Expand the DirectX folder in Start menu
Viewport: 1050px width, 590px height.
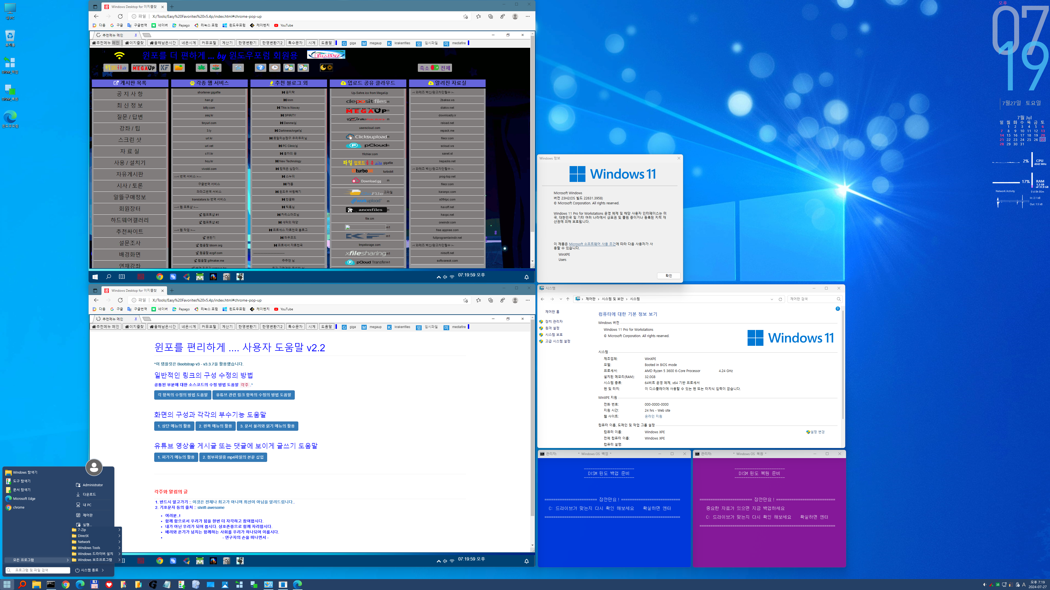(x=96, y=536)
